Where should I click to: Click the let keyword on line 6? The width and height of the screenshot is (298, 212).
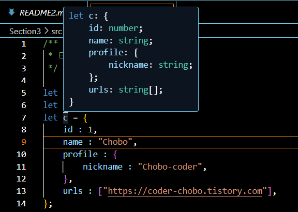coord(50,105)
